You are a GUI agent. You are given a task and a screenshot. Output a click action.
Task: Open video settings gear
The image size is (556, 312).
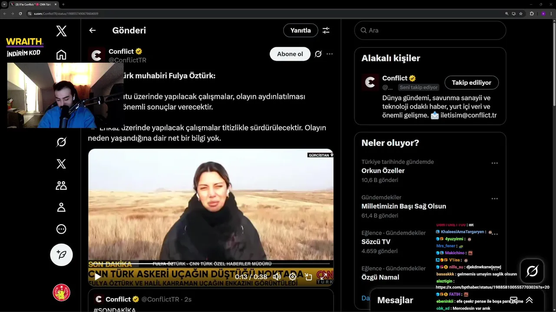point(292,276)
